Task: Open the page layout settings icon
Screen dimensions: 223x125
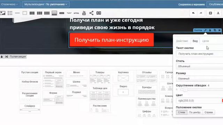Action: (210, 13)
